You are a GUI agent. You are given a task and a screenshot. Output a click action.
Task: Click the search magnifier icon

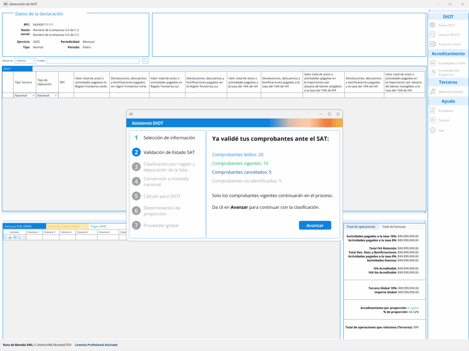tap(145, 60)
